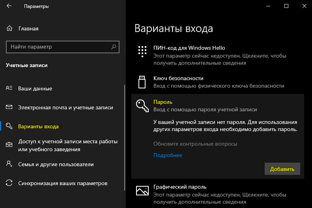Click the Параметры window title
The image size is (312, 208).
[36, 6]
